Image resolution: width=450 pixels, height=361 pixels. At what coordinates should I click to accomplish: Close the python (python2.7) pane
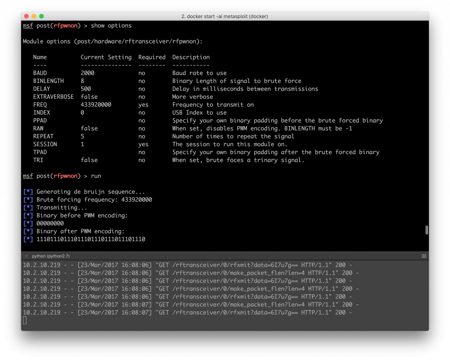click(26, 256)
